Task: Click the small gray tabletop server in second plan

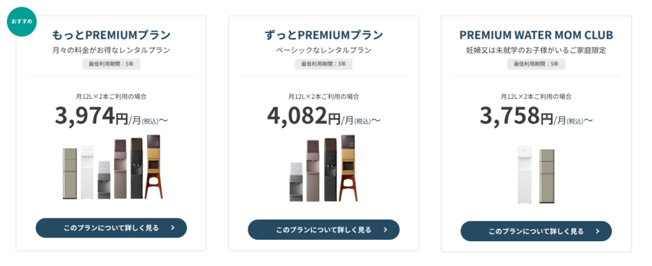Action: (x=297, y=182)
